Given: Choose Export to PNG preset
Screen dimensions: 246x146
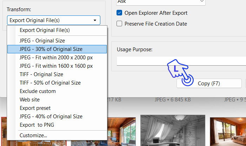Looking at the screenshot, I should (37, 125).
